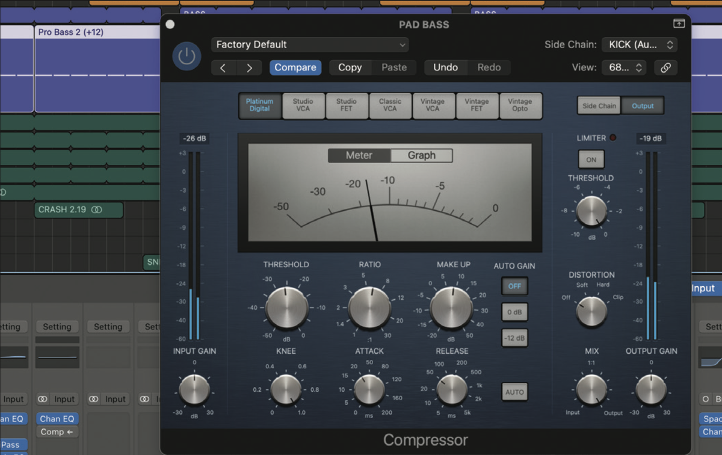Select the Studio FET compressor model
722x455 pixels.
click(347, 105)
